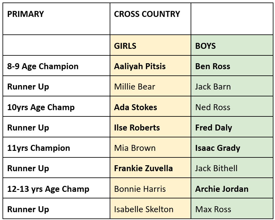This screenshot has height=220, width=275.
Task: Select the Ben Ross cell
Action: click(x=232, y=66)
